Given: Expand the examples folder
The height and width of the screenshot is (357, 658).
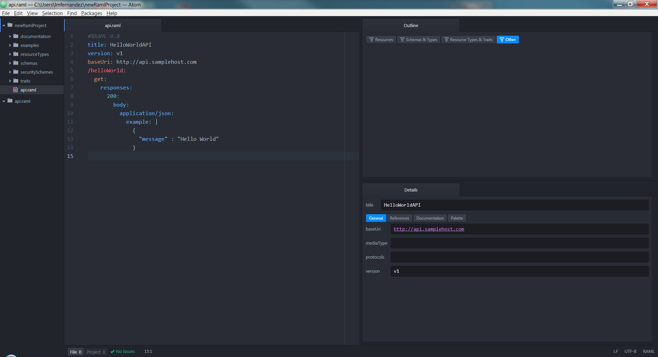Looking at the screenshot, I should 10,45.
